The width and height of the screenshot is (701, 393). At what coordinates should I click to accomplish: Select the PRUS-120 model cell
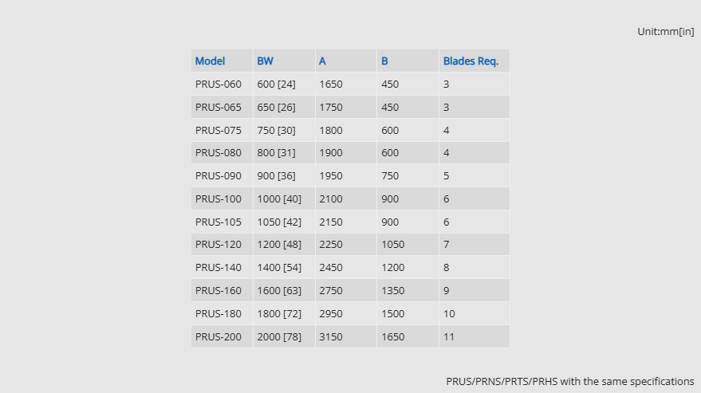pos(218,245)
